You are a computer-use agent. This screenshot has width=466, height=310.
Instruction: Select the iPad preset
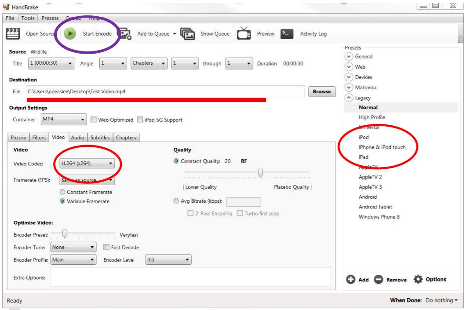pyautogui.click(x=364, y=157)
